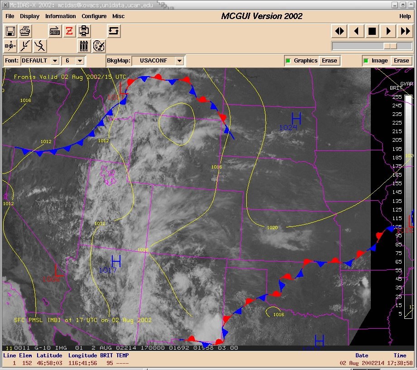Screen dimensions: 417x370
Task: Expand the Font DEFAULT dropdown
Action: coord(55,61)
